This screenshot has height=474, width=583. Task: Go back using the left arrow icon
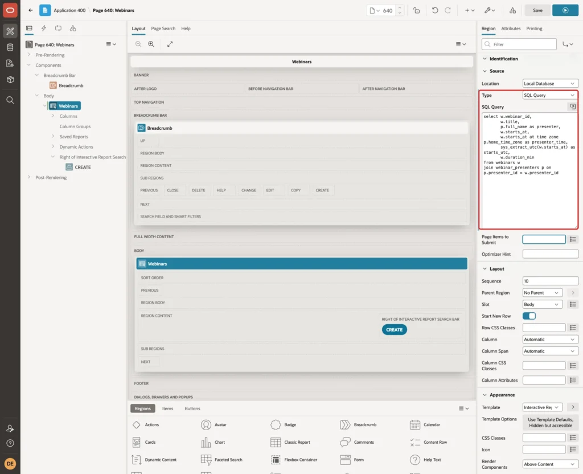click(31, 10)
